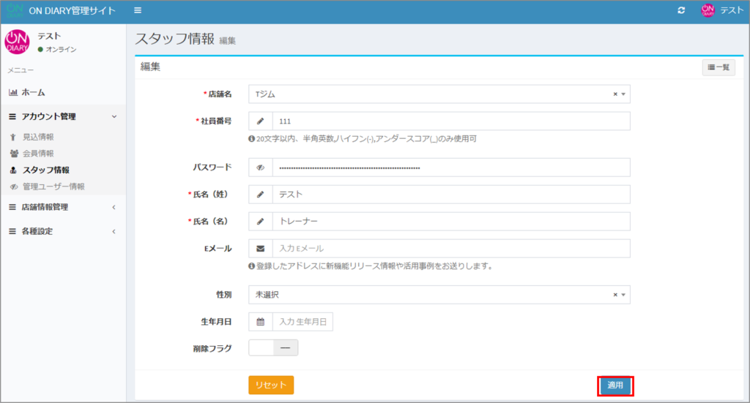The height and width of the screenshot is (403, 750).
Task: Go to ホーム in the sidebar
Action: point(33,92)
